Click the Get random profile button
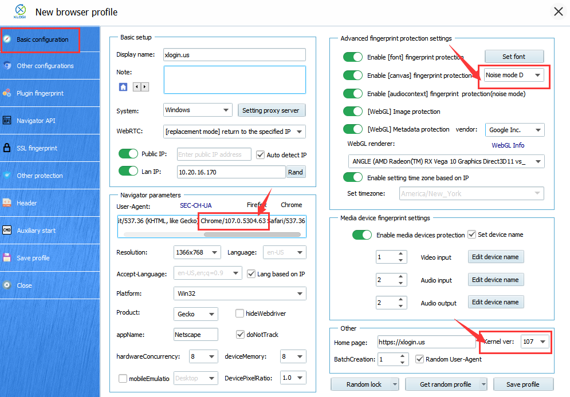570x397 pixels. click(x=446, y=384)
